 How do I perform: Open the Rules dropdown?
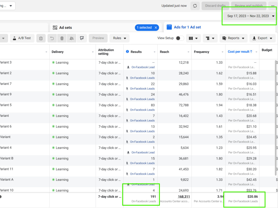point(120,38)
